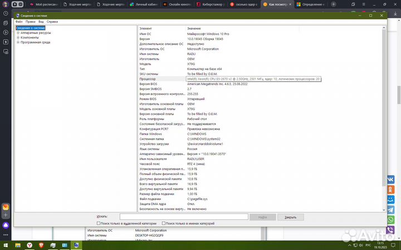Select the 'Компоненты' tree item
The height and width of the screenshot is (250, 401).
(x=30, y=38)
